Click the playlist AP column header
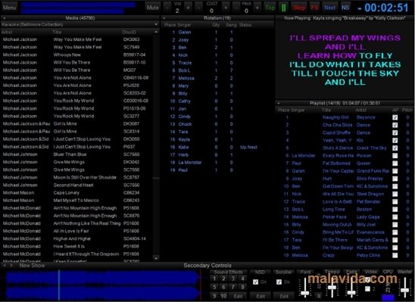 coord(395,110)
